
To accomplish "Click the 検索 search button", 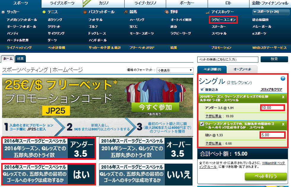I will (274, 59).
